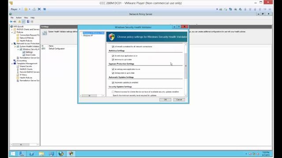Click the NPS back arrow toolbar icon
The height and width of the screenshot is (158, 282).
[x=11, y=22]
